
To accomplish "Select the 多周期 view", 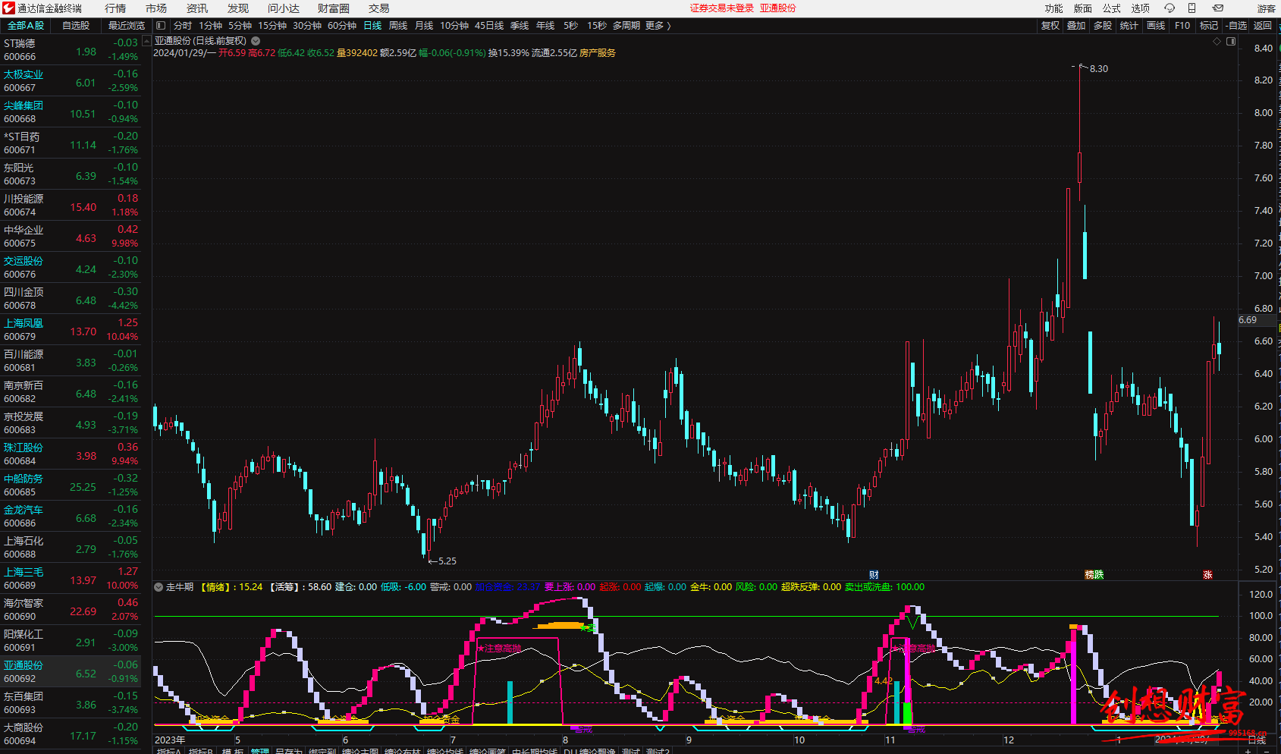I will coord(626,26).
